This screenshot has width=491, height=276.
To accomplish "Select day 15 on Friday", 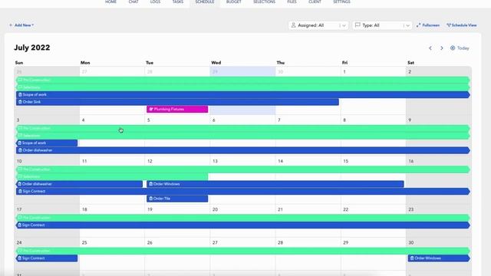I will point(346,161).
